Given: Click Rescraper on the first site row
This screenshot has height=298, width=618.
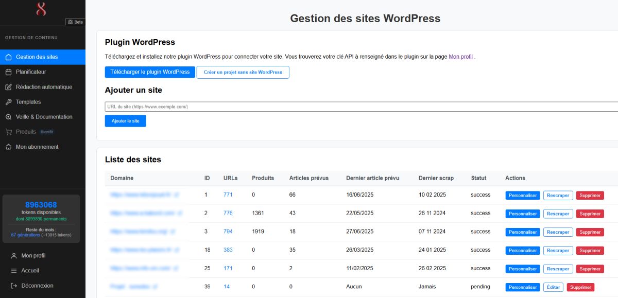Looking at the screenshot, I should click(558, 195).
